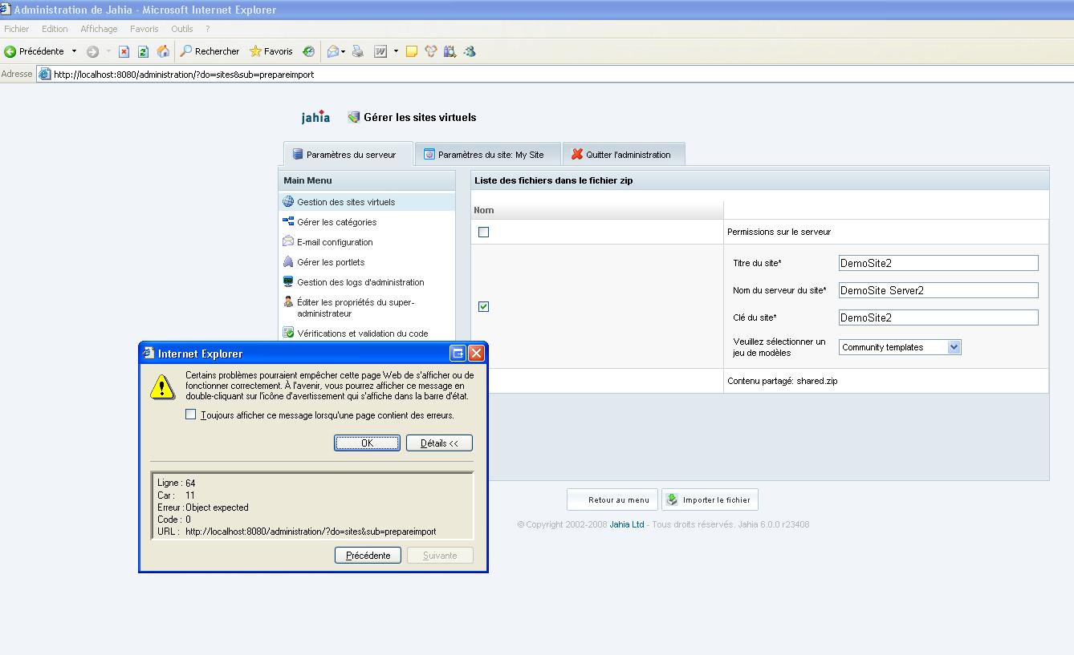This screenshot has height=655, width=1074.
Task: Click the yellow note icon in toolbar
Action: (411, 51)
